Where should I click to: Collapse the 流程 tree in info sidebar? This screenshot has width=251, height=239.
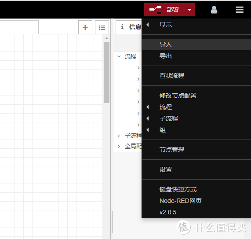pyautogui.click(x=119, y=56)
